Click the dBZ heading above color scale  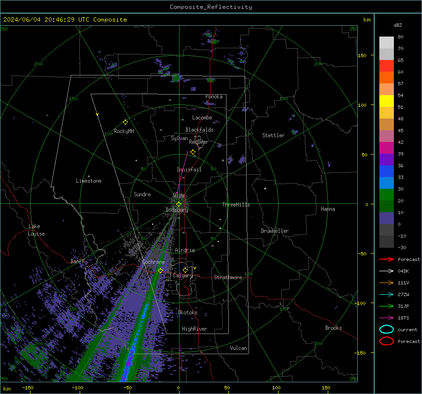coord(398,25)
